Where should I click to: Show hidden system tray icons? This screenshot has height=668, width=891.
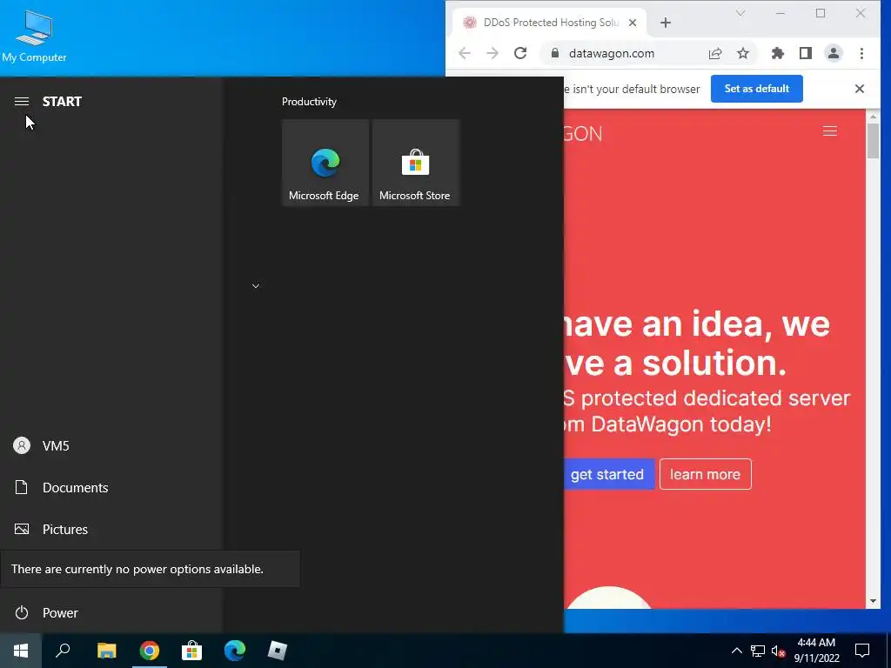736,651
